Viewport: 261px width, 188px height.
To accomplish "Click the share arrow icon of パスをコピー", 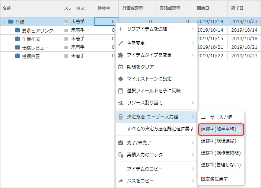I will (121, 181).
